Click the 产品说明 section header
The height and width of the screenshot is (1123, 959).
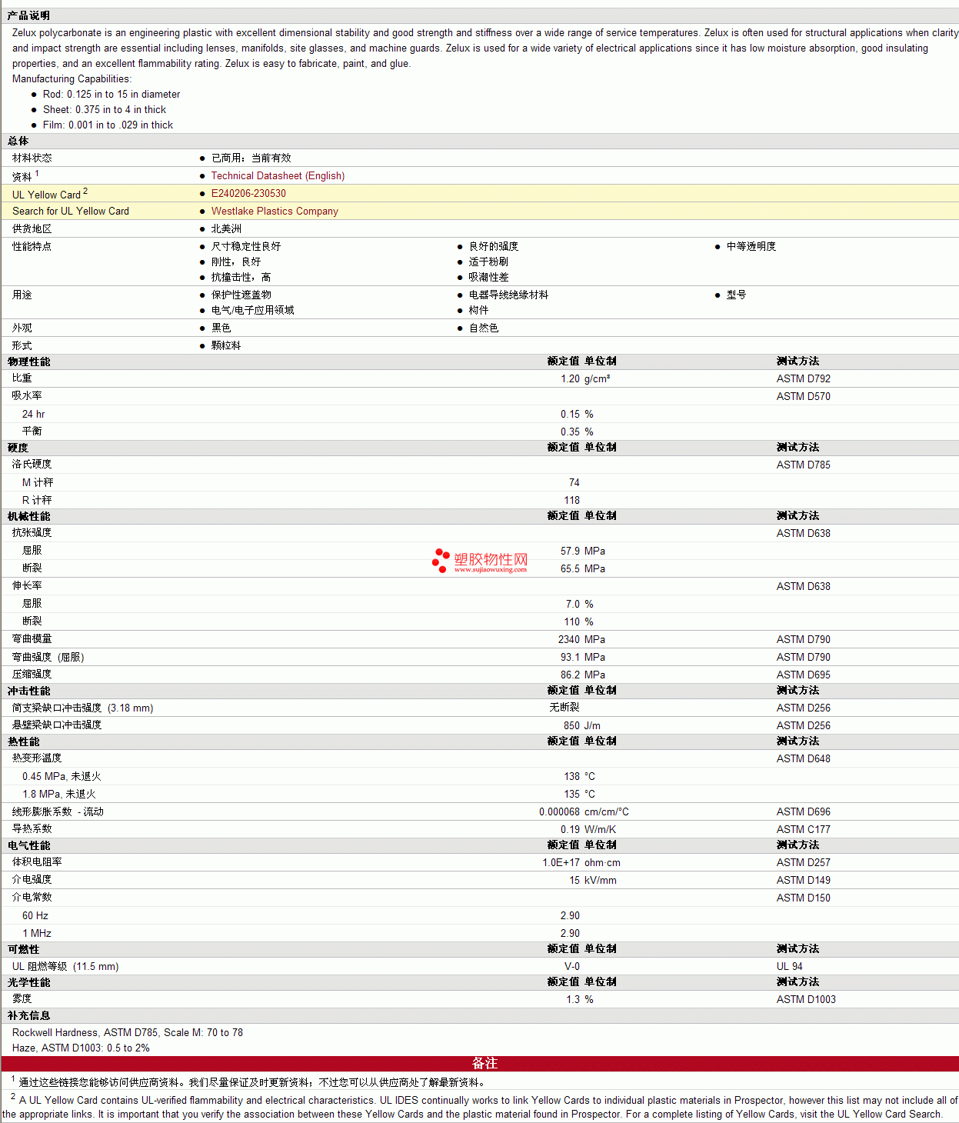[28, 15]
